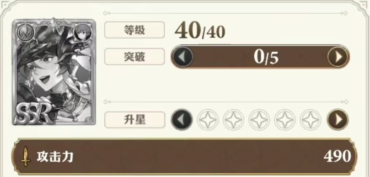Click the sword icon beside 攻击力

click(x=25, y=156)
